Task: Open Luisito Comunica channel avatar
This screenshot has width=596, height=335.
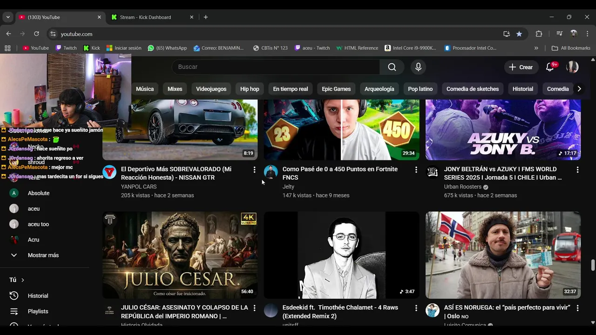Action: coord(432,310)
